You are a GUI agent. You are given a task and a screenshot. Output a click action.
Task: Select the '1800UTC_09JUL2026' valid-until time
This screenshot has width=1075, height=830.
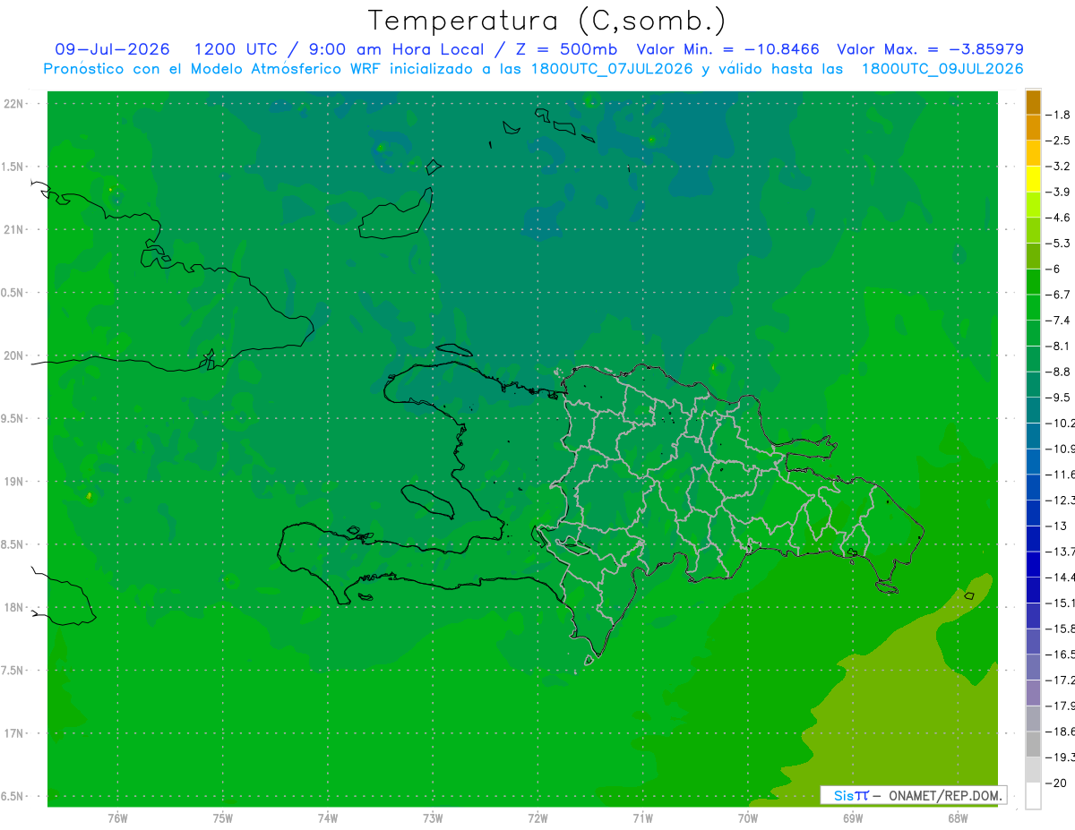(942, 69)
